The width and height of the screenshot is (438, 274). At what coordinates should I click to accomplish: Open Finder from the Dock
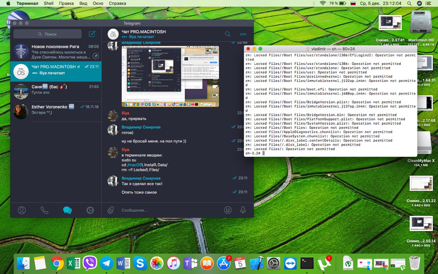[23, 263]
